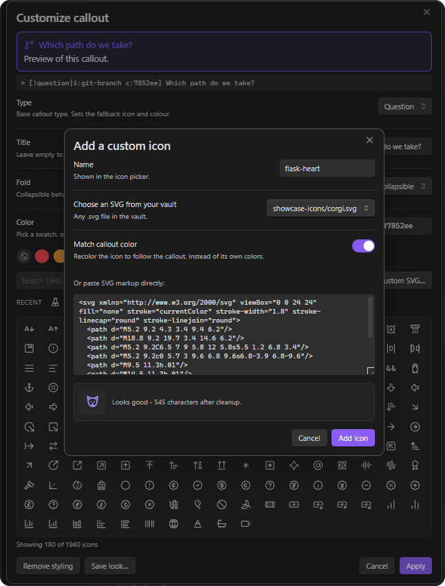This screenshot has width=445, height=586.
Task: Click the SVG markup textarea scrollbar
Action: (x=370, y=317)
